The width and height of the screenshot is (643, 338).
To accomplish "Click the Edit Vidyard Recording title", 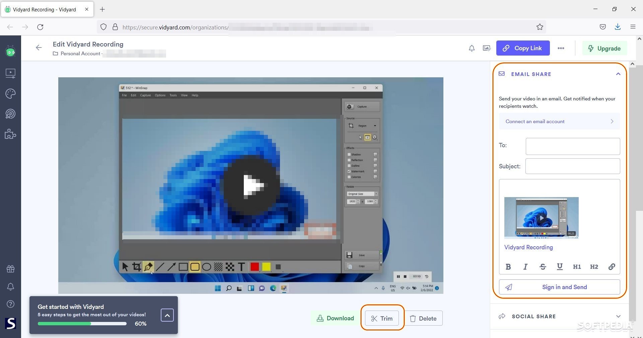I will point(88,44).
